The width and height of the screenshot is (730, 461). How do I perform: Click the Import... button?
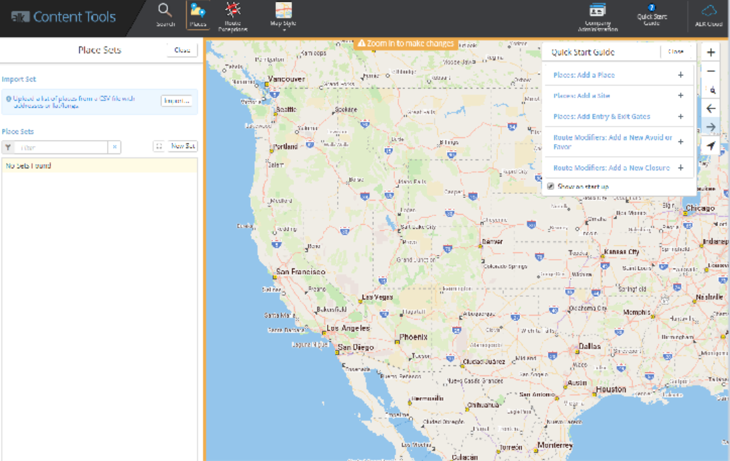click(178, 101)
